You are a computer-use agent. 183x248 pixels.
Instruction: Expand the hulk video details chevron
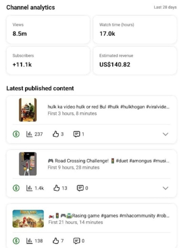pyautogui.click(x=166, y=134)
